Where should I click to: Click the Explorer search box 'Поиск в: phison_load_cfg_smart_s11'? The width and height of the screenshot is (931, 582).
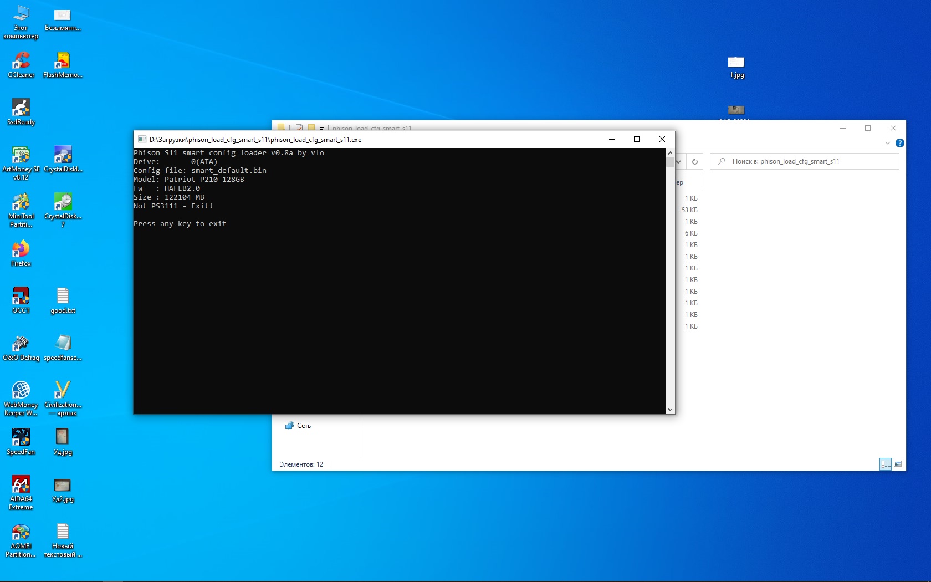click(805, 161)
